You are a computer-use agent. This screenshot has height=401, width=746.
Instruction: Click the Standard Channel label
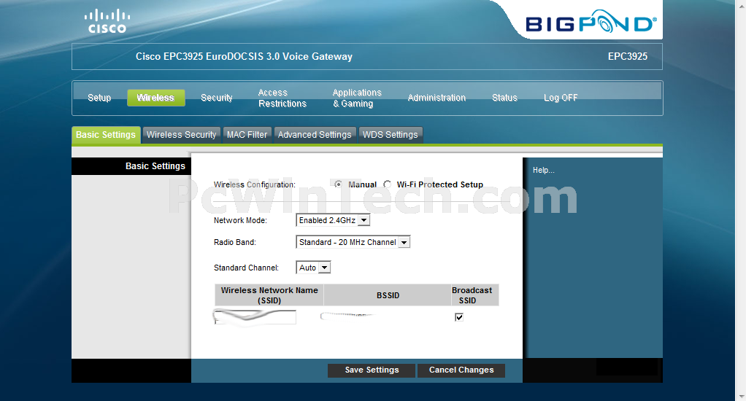pos(246,268)
